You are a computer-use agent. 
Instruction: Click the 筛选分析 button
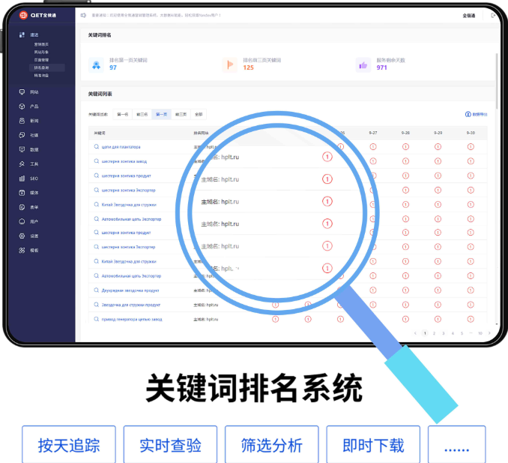point(271,445)
